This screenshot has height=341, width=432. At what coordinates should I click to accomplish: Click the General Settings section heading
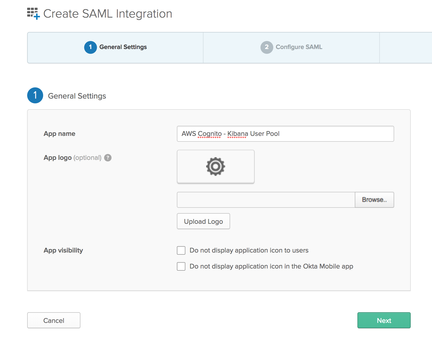tap(77, 96)
